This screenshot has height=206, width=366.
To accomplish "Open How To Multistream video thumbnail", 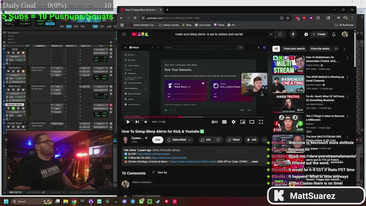I will [288, 64].
